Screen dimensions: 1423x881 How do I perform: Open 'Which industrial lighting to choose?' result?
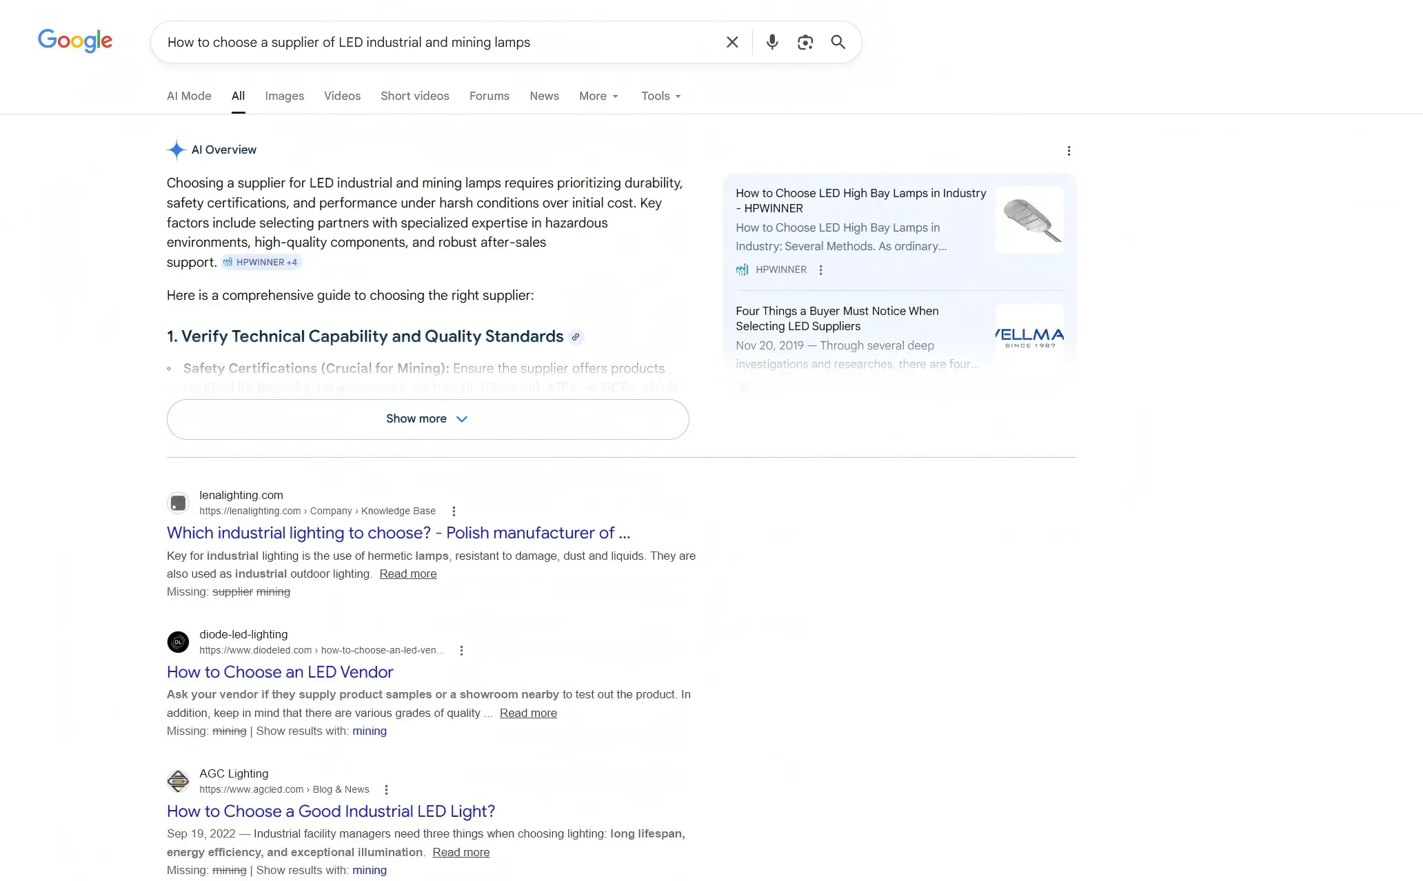click(x=398, y=533)
